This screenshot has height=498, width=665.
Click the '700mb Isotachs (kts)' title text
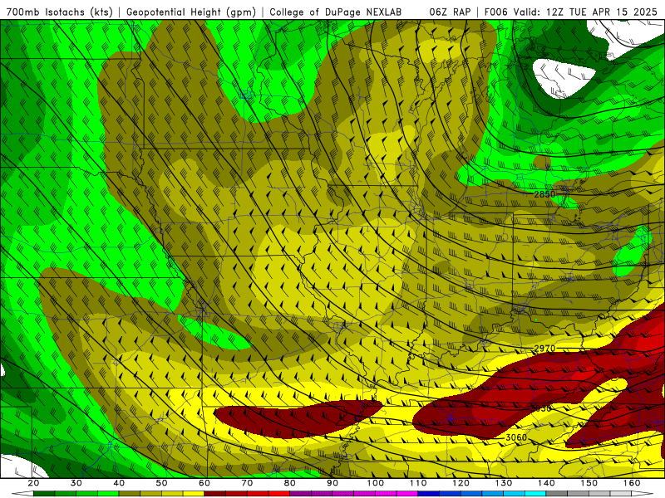pos(59,12)
